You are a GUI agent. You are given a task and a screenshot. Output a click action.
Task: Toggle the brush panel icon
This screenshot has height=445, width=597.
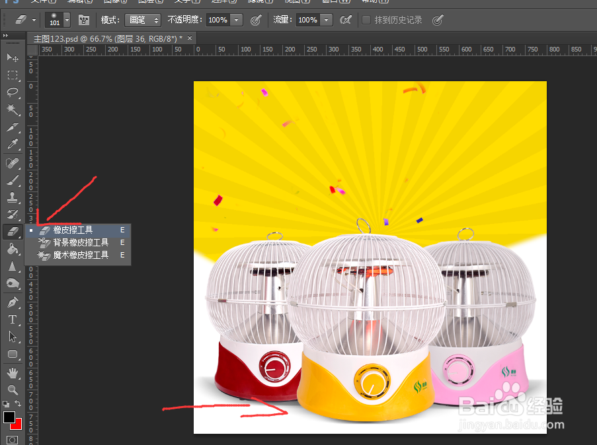click(x=84, y=20)
